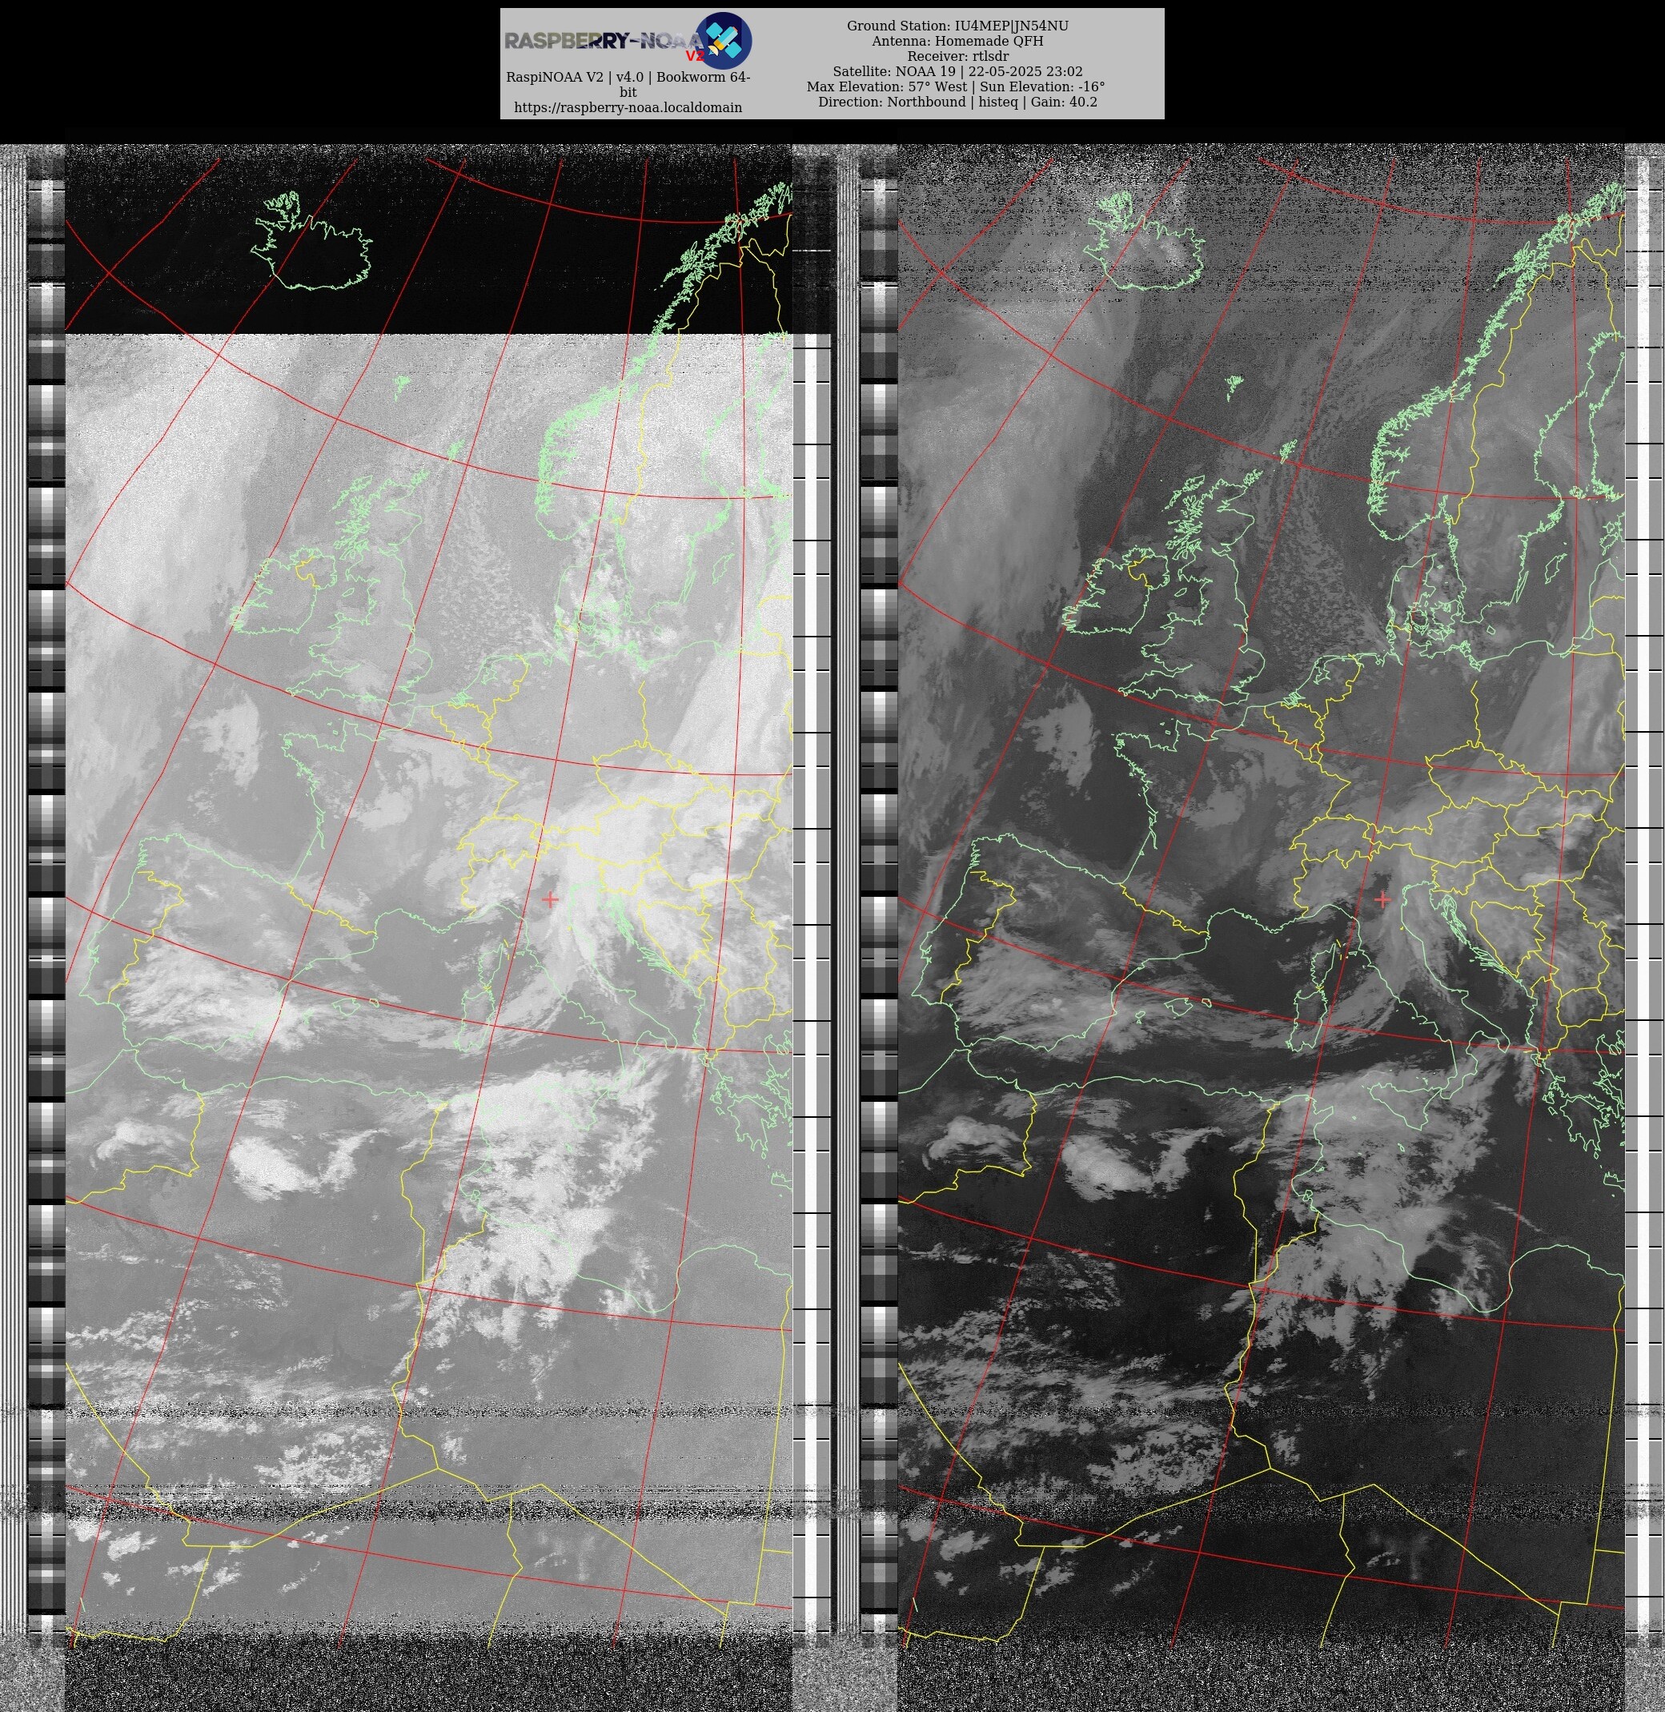1665x1712 pixels.
Task: Click the 'Ground Station: IU4MEP|JN54NU' text
Action: [x=957, y=26]
